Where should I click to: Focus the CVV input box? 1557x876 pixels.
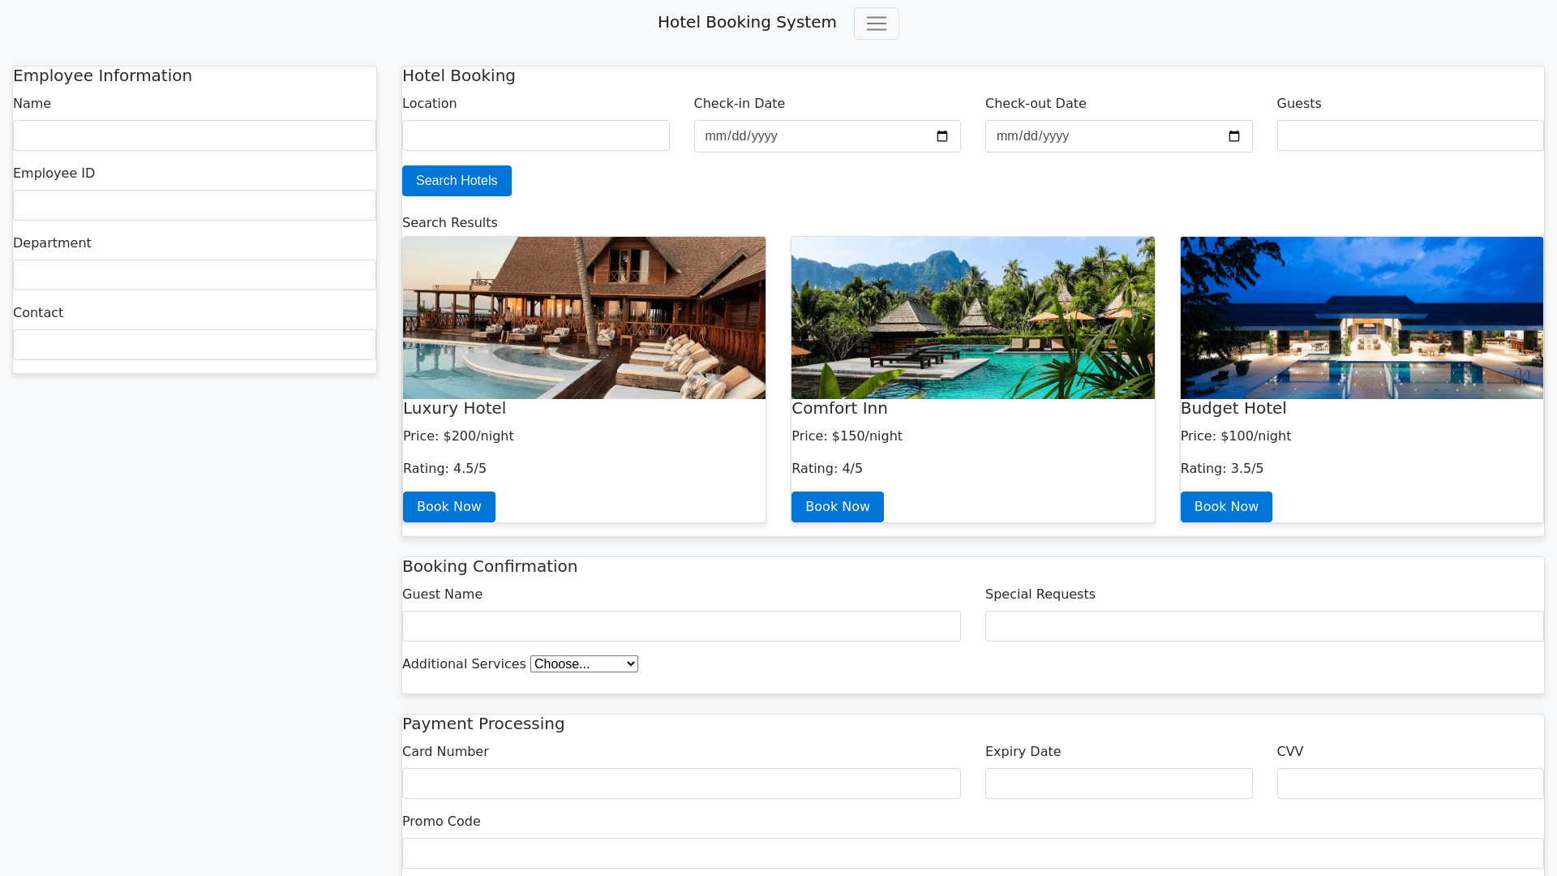click(1409, 784)
